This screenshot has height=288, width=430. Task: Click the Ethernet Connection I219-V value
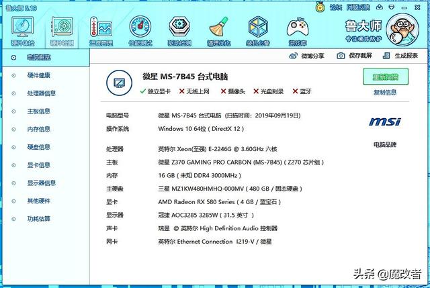215,242
